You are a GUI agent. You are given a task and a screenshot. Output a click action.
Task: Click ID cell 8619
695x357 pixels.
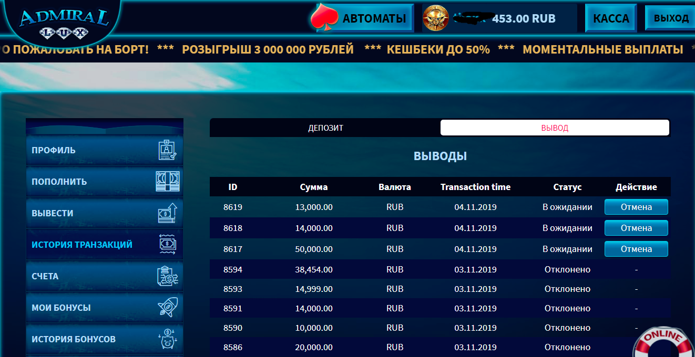point(233,207)
